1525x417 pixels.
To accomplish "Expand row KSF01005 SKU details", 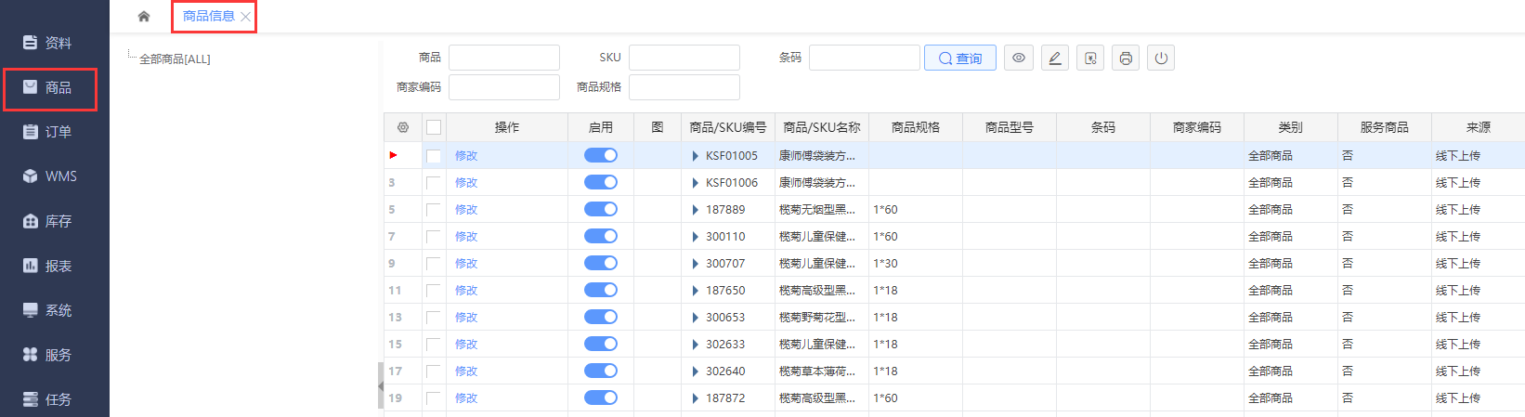I will (x=695, y=156).
